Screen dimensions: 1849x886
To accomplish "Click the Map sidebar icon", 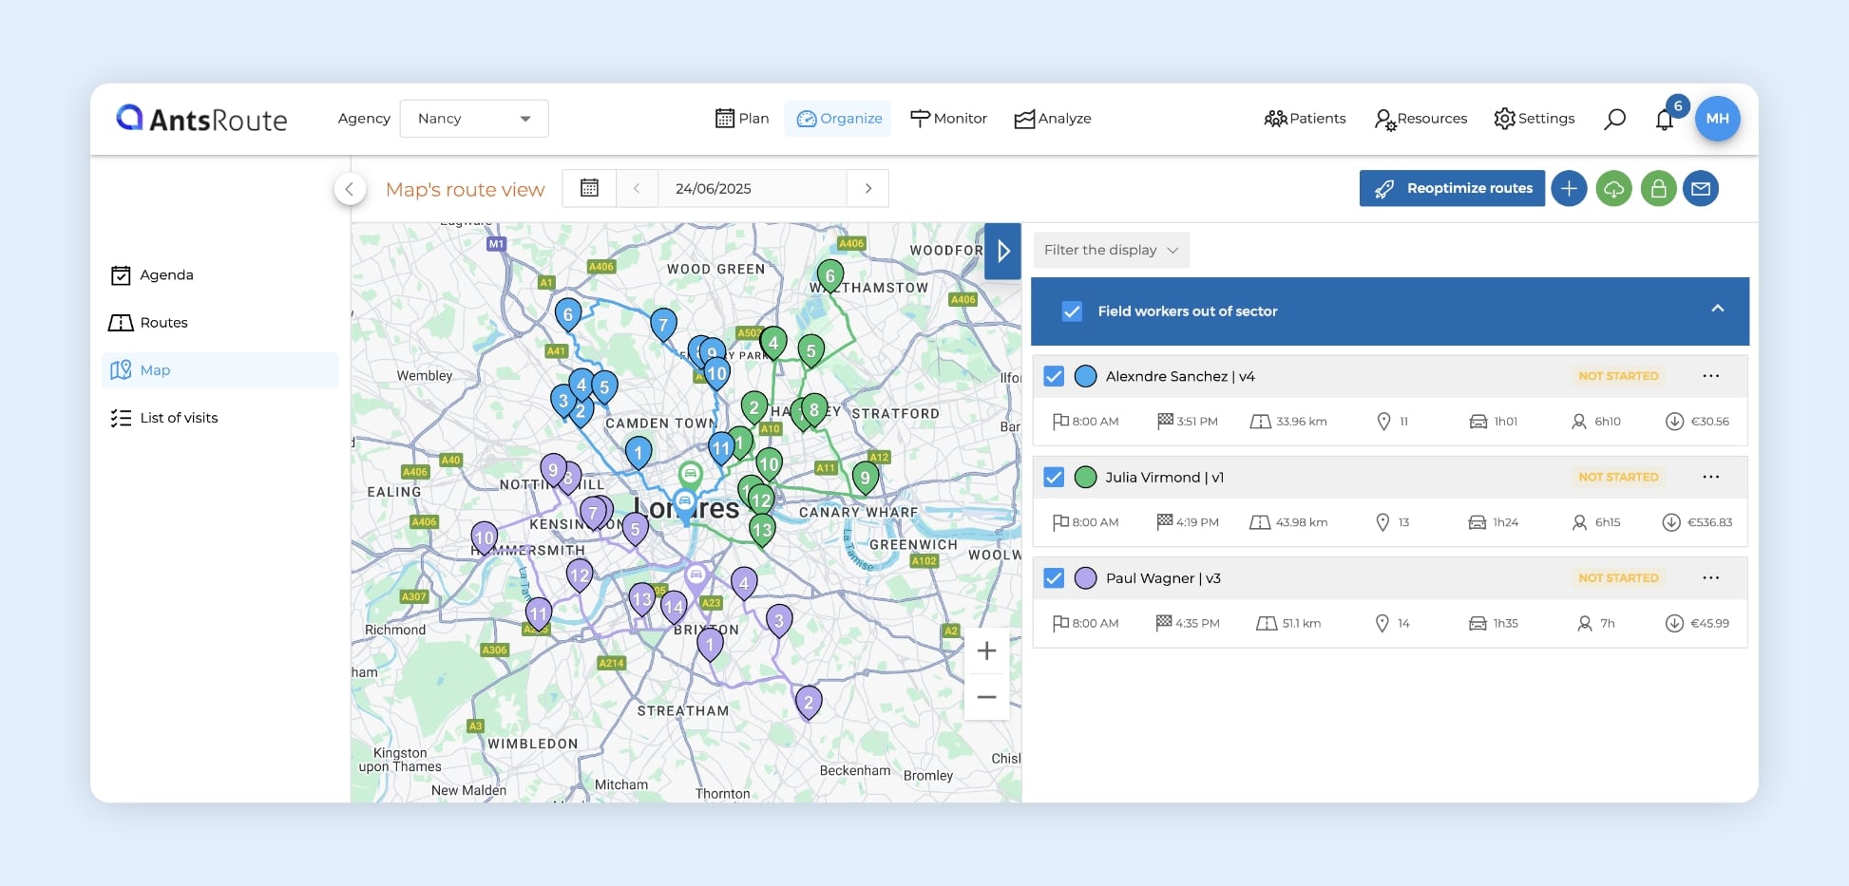I will tap(122, 370).
